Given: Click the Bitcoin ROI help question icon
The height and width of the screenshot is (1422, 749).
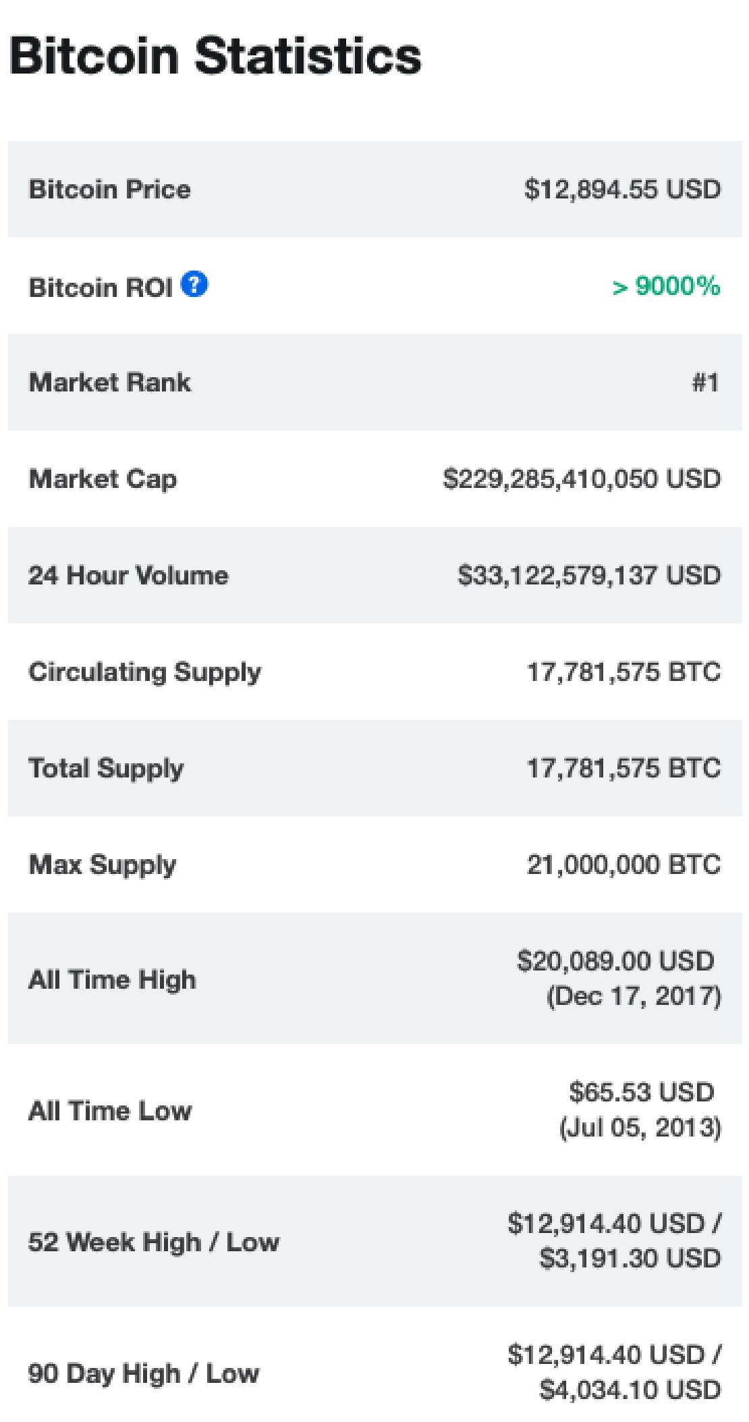Looking at the screenshot, I should (x=194, y=284).
